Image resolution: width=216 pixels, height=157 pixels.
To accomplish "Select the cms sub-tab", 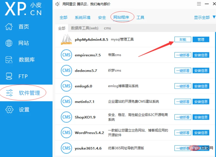I will click(x=107, y=28).
